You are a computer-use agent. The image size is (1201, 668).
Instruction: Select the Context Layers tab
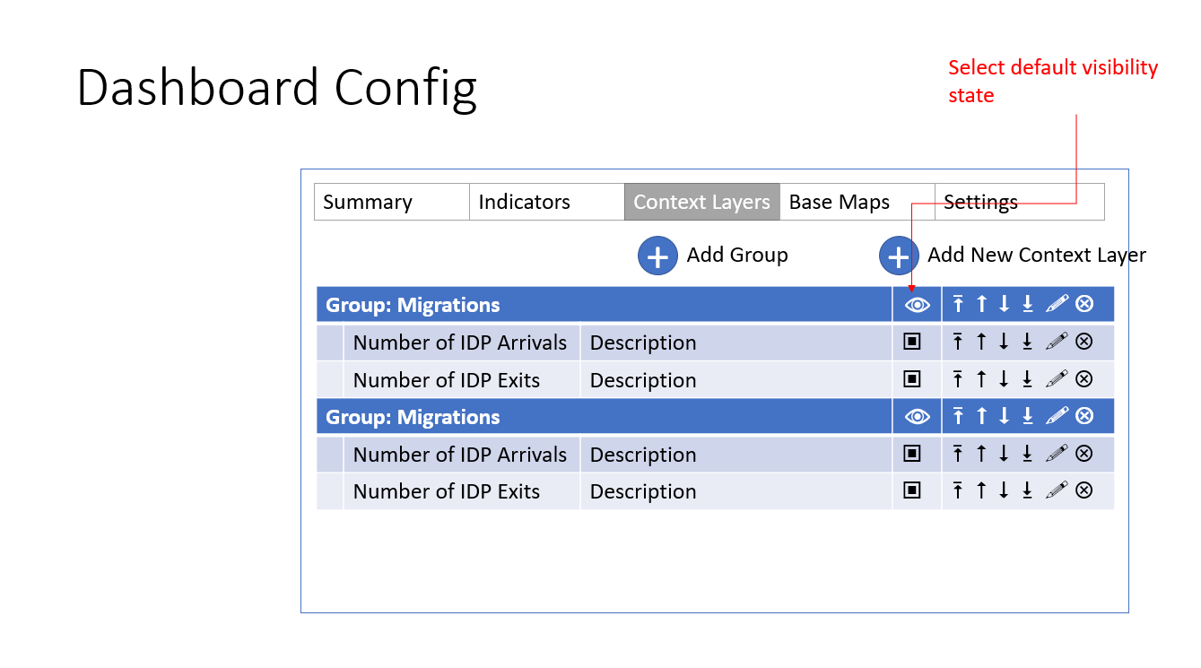(702, 202)
